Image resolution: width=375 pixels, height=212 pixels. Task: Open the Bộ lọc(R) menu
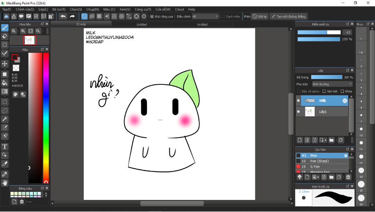(59, 9)
